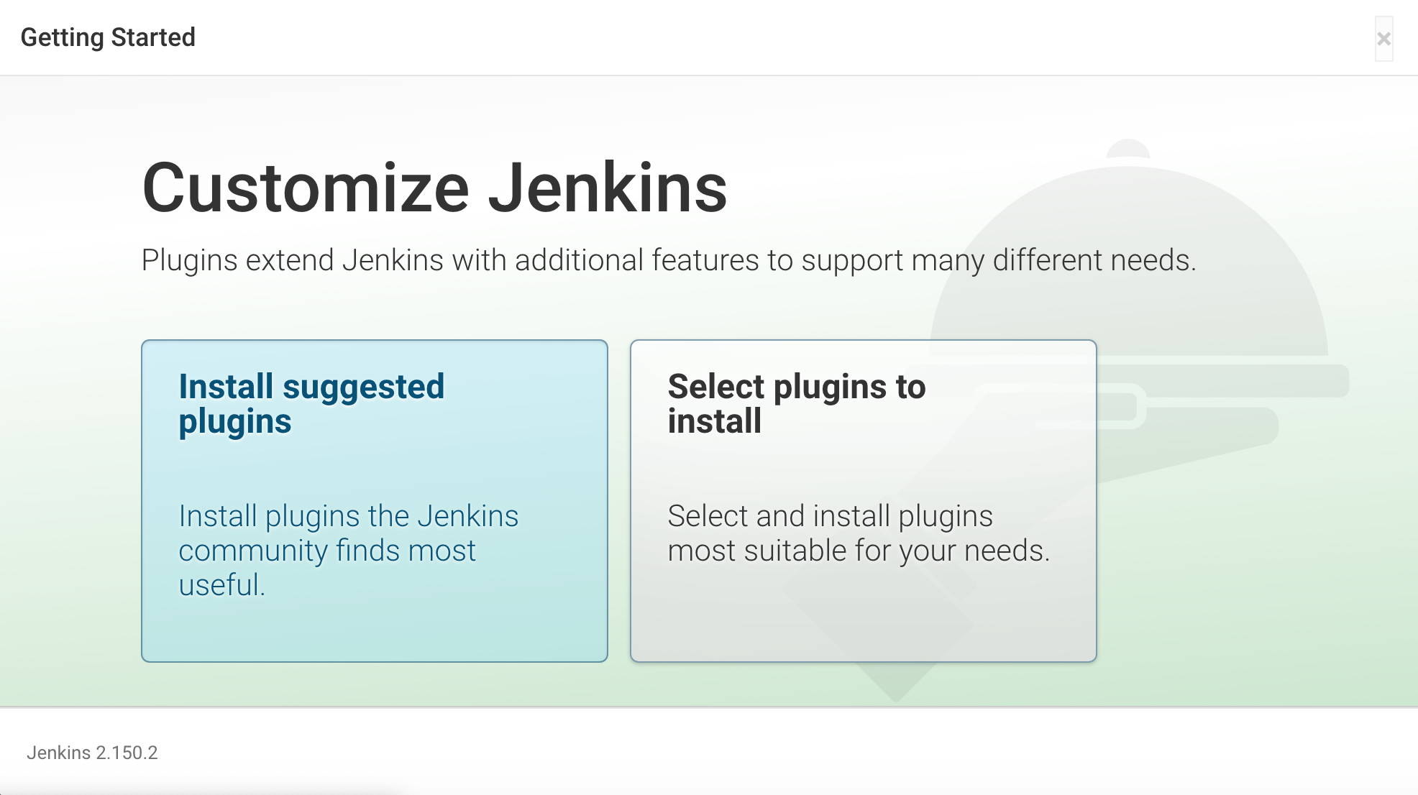Viewport: 1418px width, 795px height.
Task: Click the Getting Started header title
Action: click(x=108, y=37)
